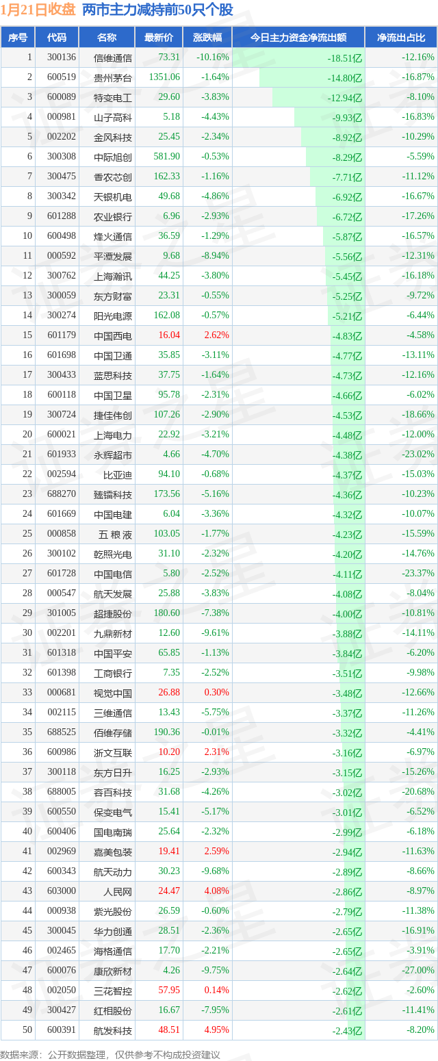
Task: Select stock name 信维通信
Action: click(113, 57)
